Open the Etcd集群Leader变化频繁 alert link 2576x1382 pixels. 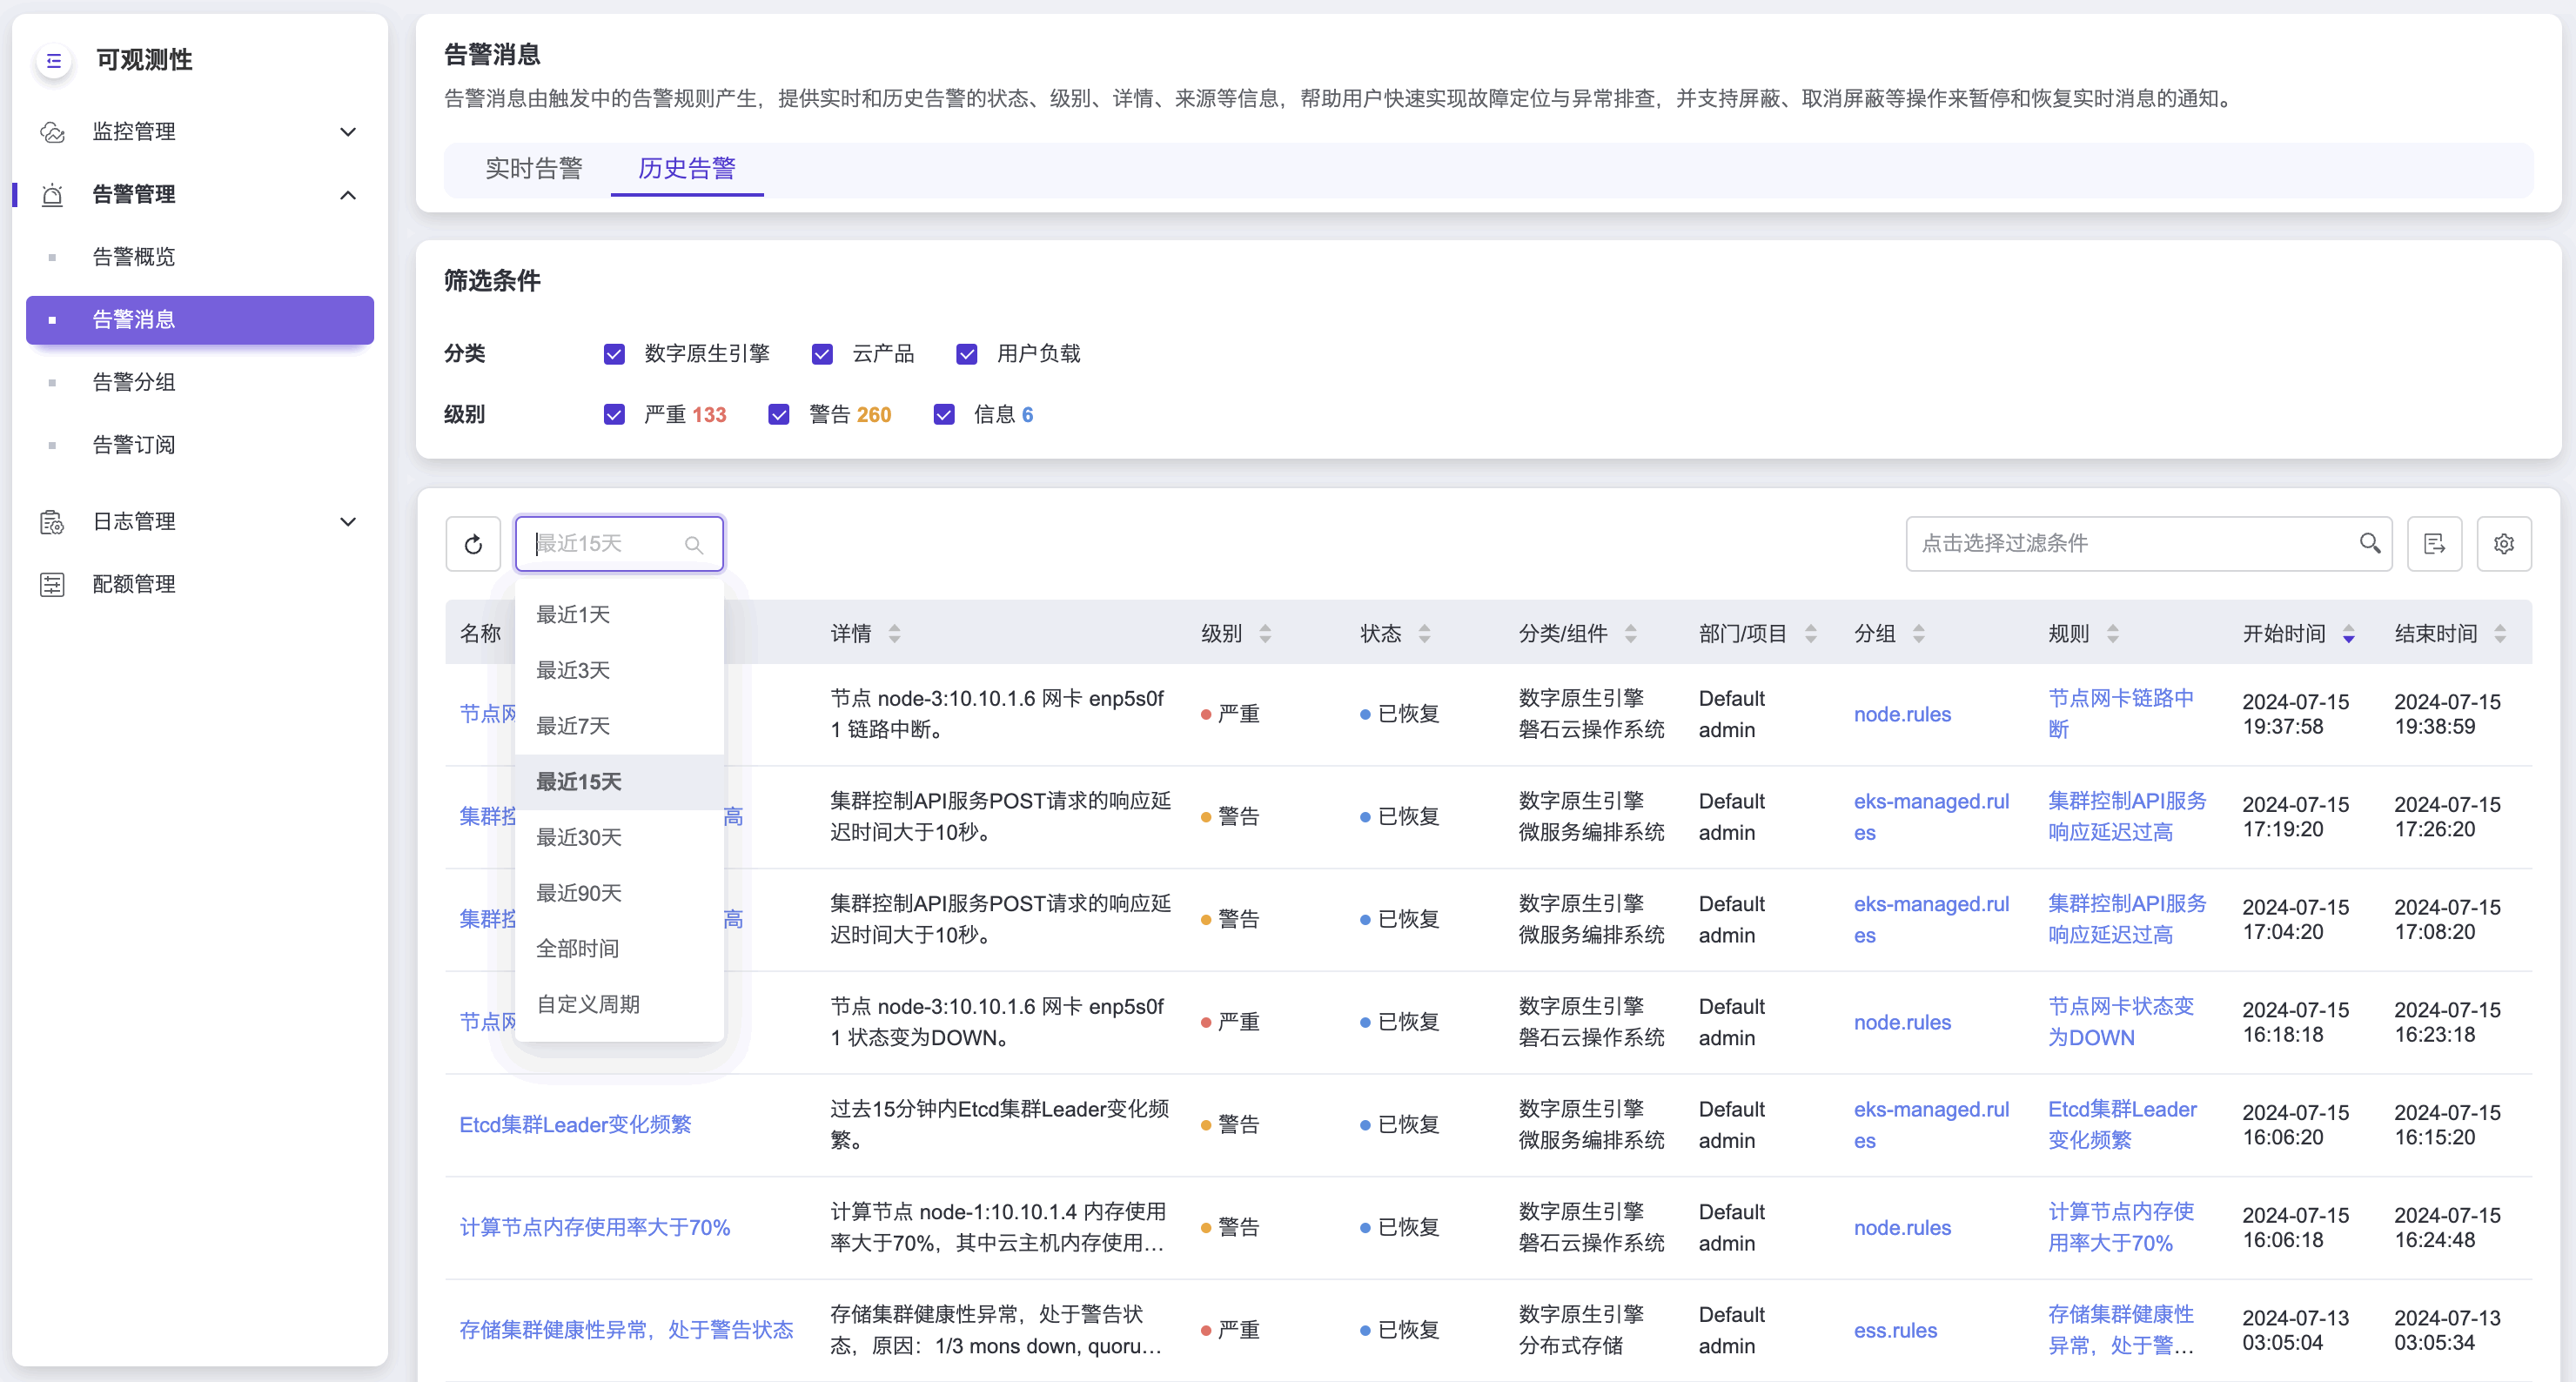pos(575,1125)
